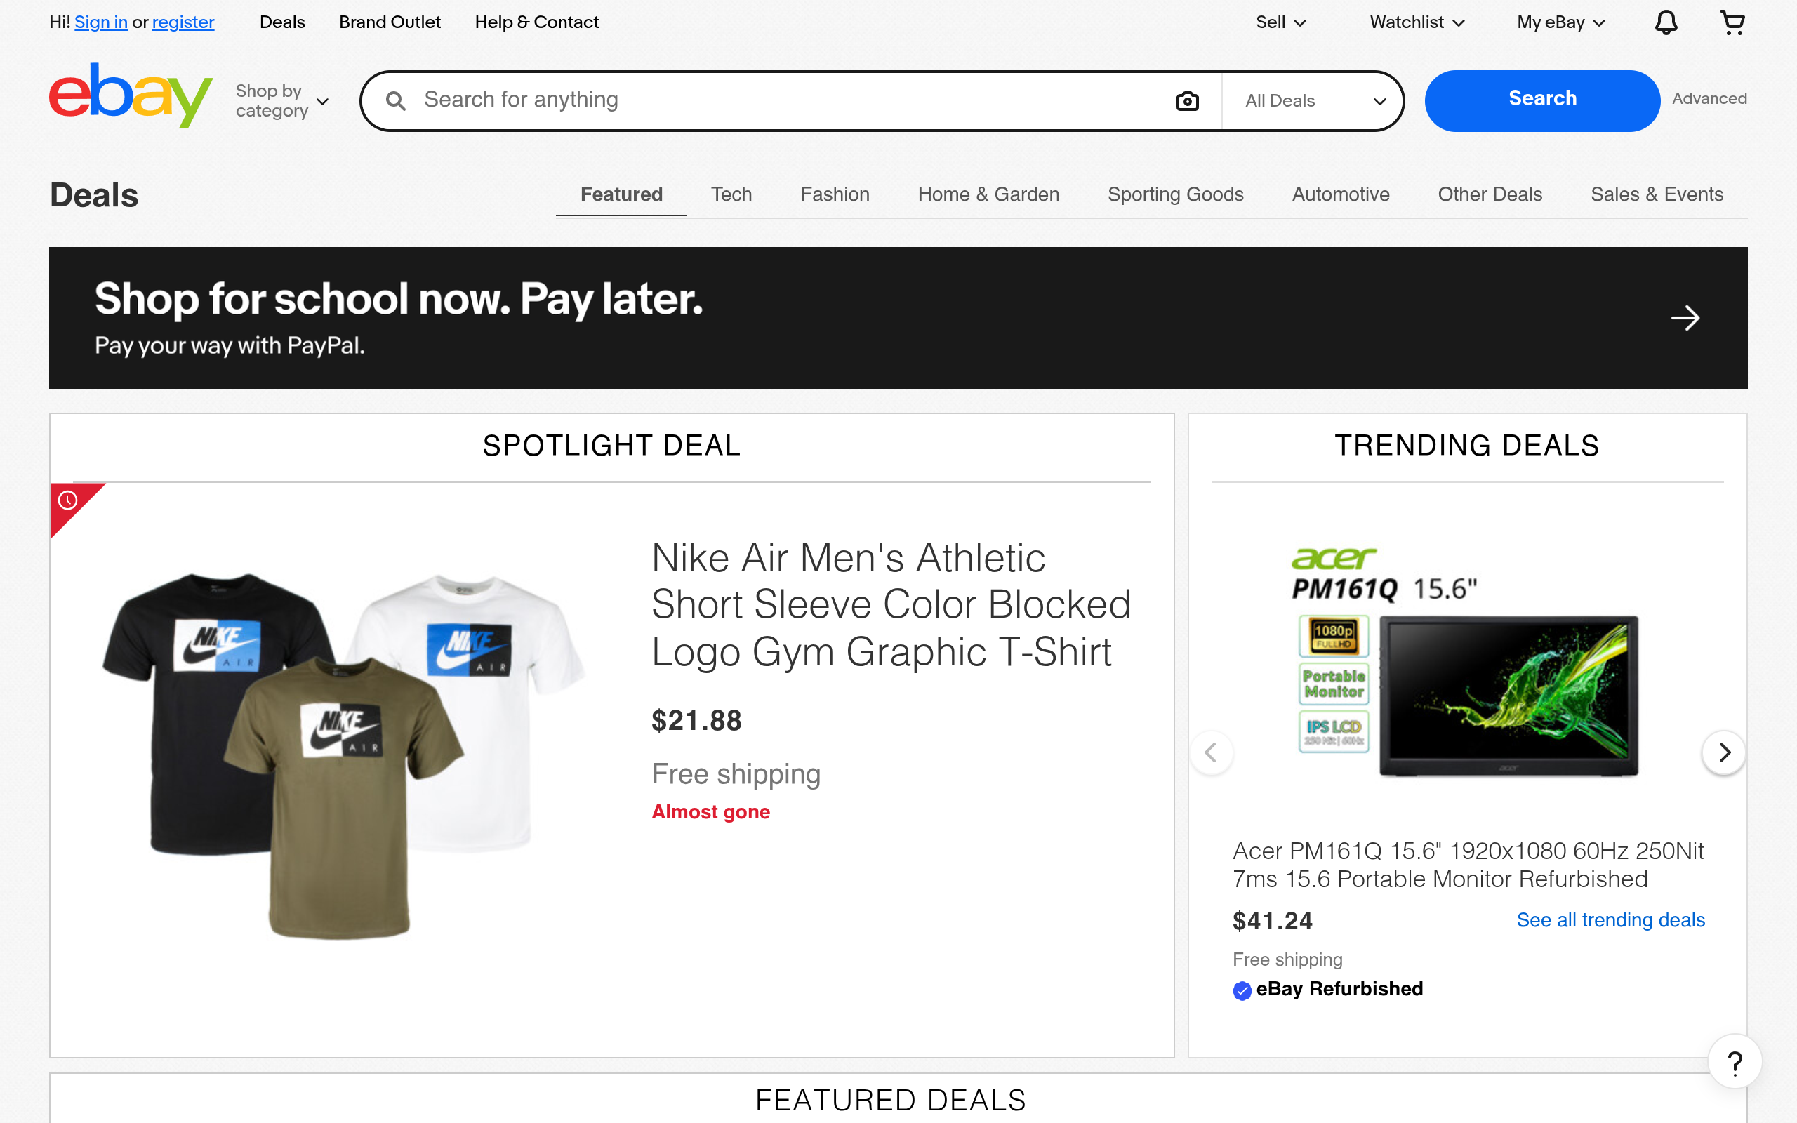
Task: Open the shopping cart
Action: click(1732, 22)
